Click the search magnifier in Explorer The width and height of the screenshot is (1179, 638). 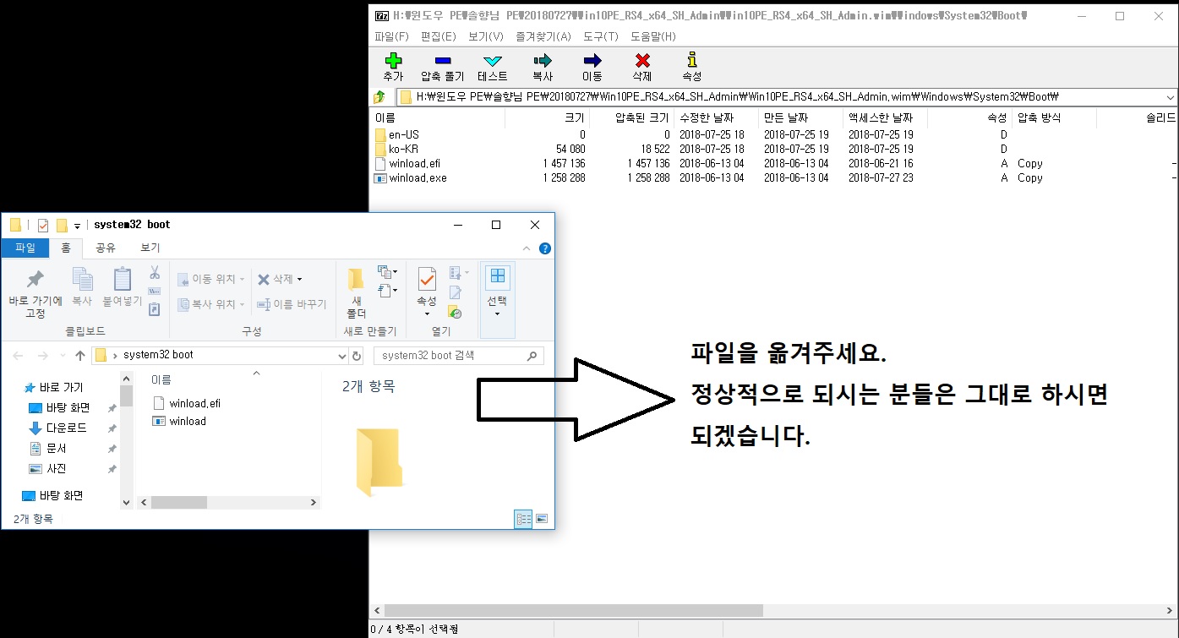click(x=532, y=356)
